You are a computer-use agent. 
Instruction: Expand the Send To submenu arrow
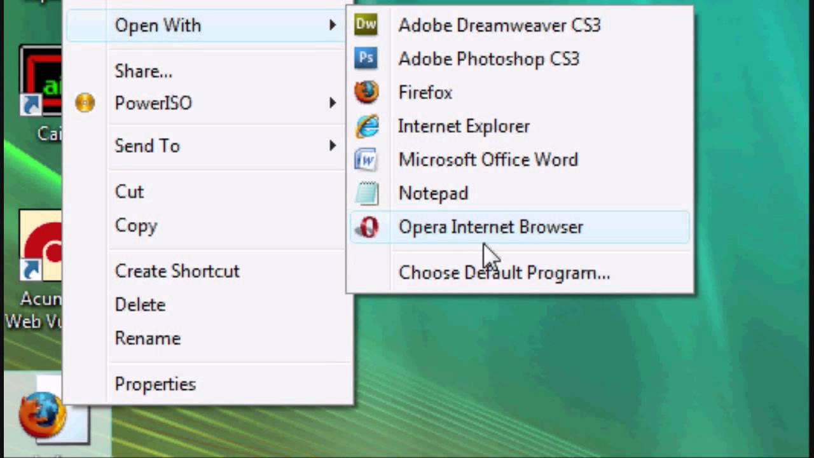click(x=332, y=146)
